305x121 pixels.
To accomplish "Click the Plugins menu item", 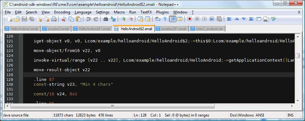I will 162,12.
